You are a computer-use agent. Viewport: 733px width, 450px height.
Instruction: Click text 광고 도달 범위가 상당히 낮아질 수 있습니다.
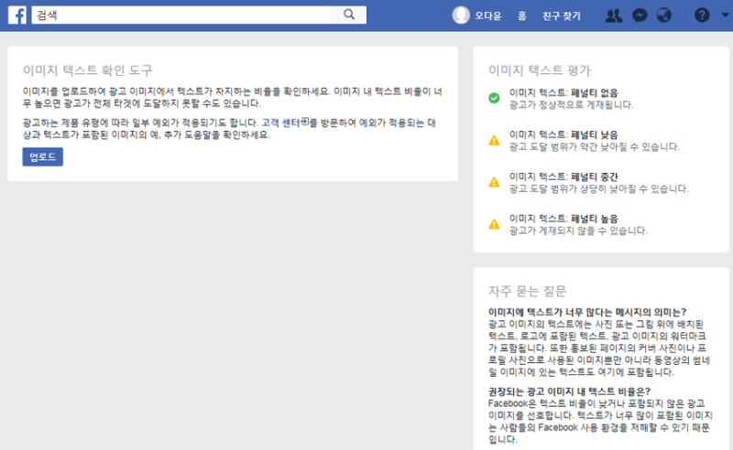(x=599, y=189)
